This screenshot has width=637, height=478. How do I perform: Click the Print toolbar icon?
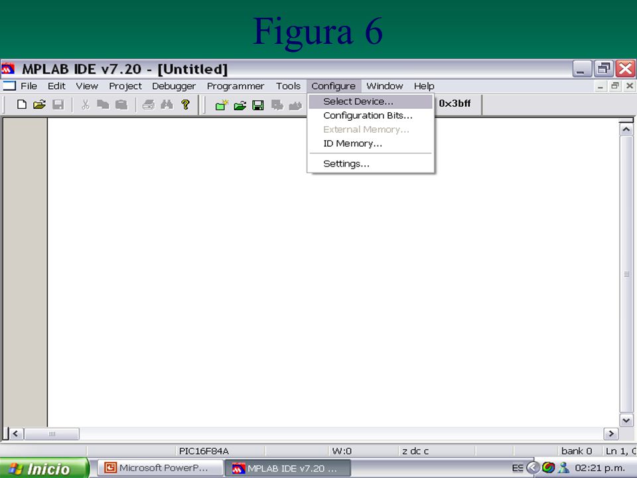pos(148,105)
